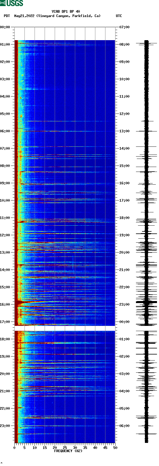Click the 18:00 UTC time label
Viewport: 159px width, 466px height.
coord(124,218)
